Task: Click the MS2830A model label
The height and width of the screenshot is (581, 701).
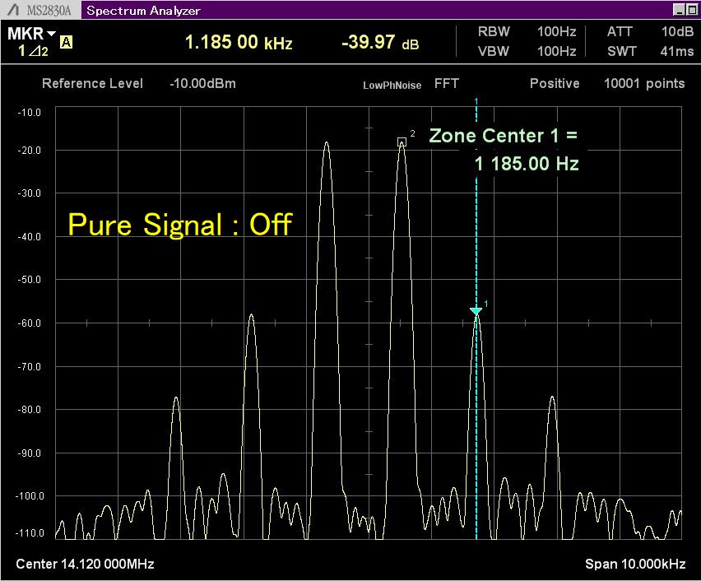Action: click(x=49, y=11)
